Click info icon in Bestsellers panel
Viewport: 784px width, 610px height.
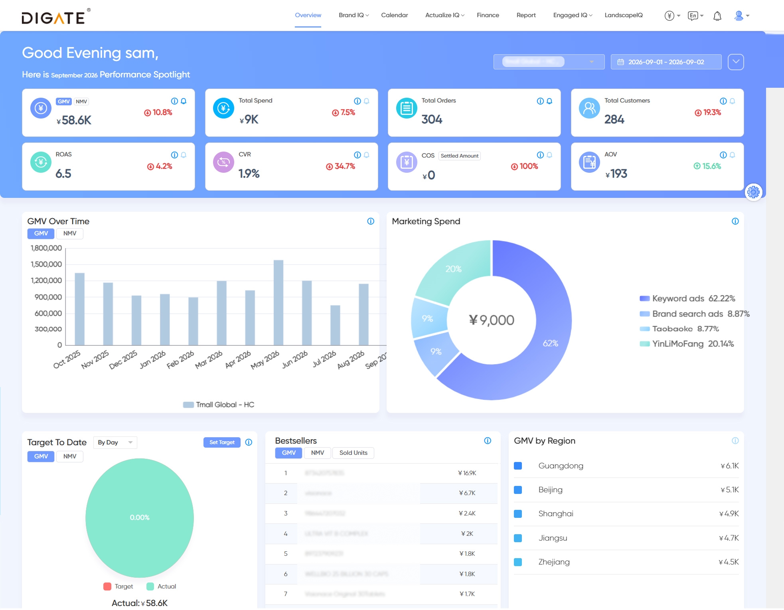click(x=488, y=440)
